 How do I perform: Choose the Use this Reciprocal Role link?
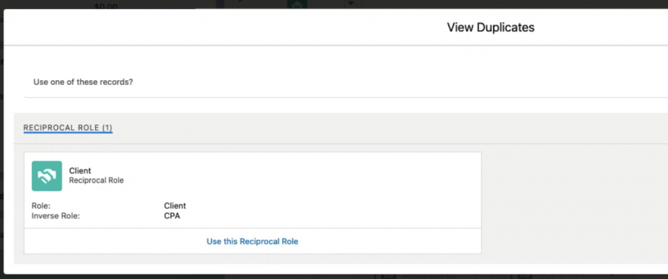pyautogui.click(x=252, y=241)
